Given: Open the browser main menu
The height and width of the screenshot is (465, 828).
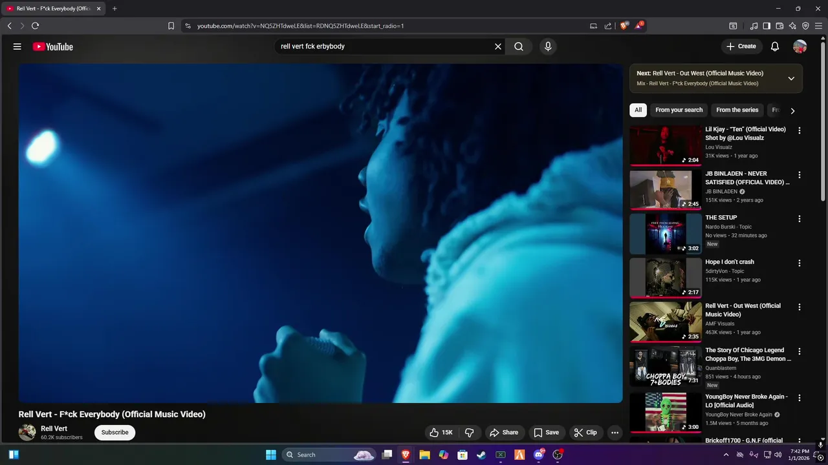Looking at the screenshot, I should [x=818, y=26].
